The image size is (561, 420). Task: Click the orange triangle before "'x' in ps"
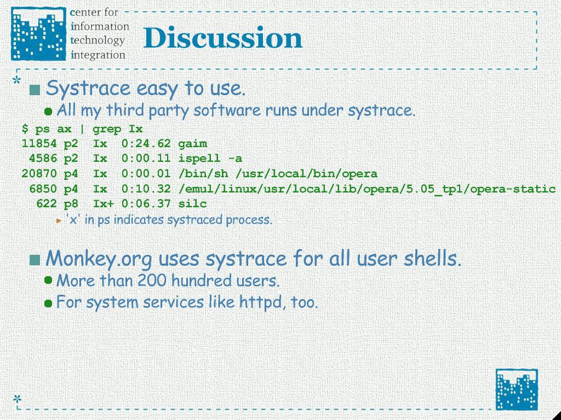coord(59,220)
